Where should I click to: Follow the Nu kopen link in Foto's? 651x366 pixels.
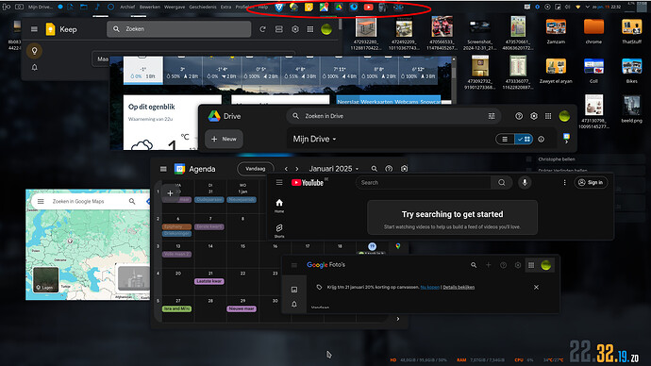(429, 287)
